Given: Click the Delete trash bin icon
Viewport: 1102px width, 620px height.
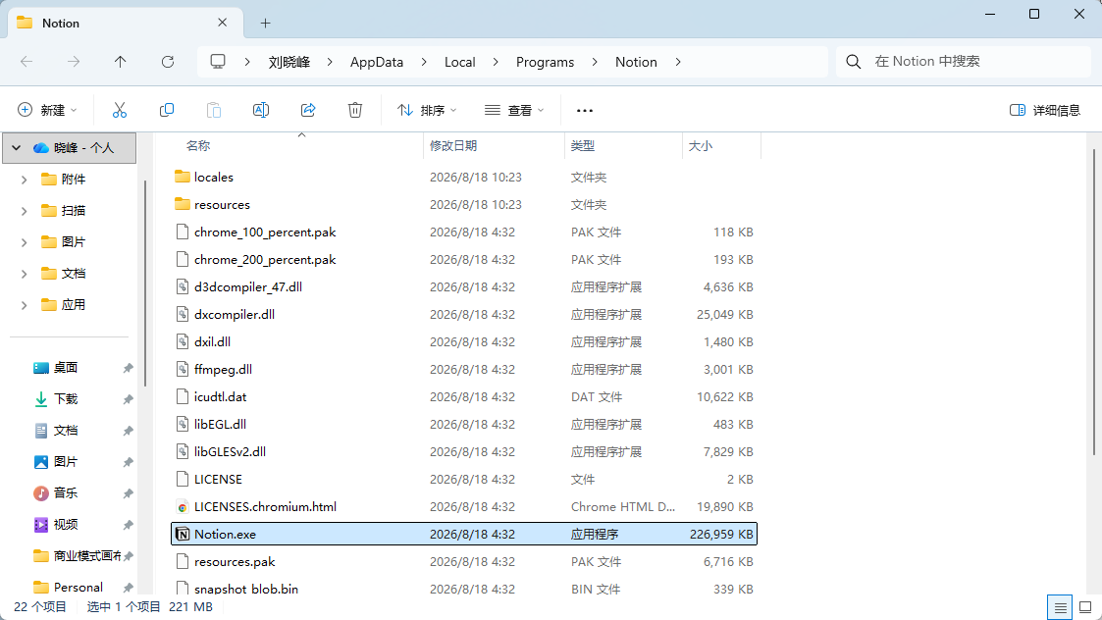Looking at the screenshot, I should (355, 110).
